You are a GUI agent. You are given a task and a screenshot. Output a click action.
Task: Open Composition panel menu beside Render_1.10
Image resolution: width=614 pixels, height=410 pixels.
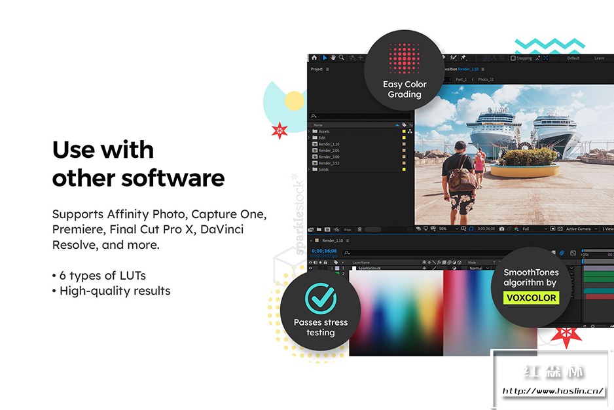click(483, 69)
